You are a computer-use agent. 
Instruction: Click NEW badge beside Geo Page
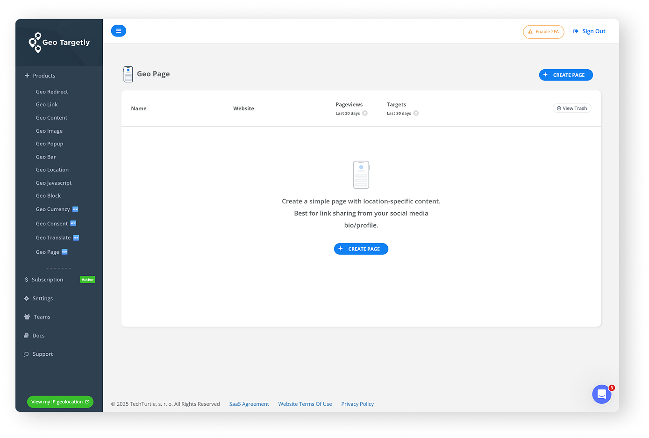point(64,251)
